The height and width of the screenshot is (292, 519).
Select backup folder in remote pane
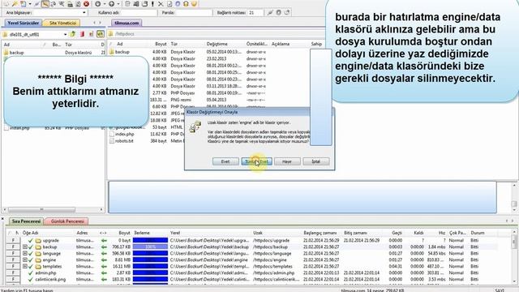click(122, 52)
